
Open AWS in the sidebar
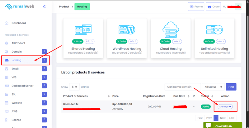[14, 112]
